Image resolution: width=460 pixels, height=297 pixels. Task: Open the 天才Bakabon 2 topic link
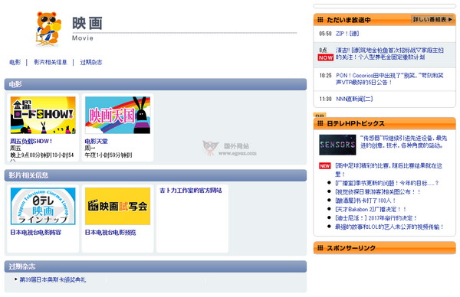371,210
